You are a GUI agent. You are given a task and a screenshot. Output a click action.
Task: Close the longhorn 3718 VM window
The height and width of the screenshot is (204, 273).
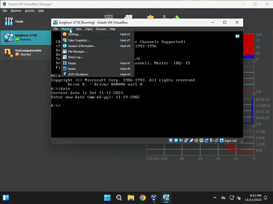[x=237, y=22]
